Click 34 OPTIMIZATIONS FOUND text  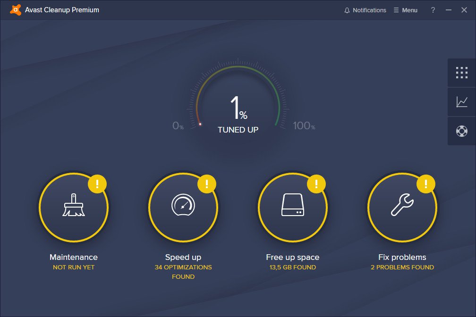(183, 272)
